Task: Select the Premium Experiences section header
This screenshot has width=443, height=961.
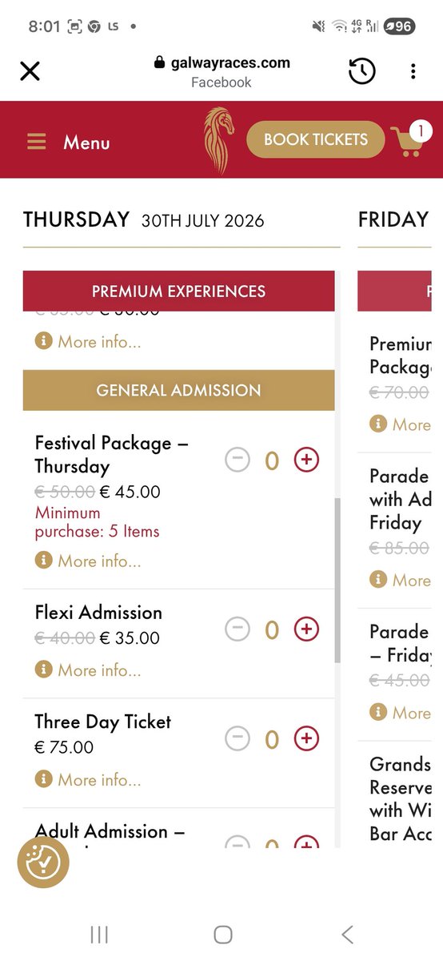Action: tap(178, 291)
